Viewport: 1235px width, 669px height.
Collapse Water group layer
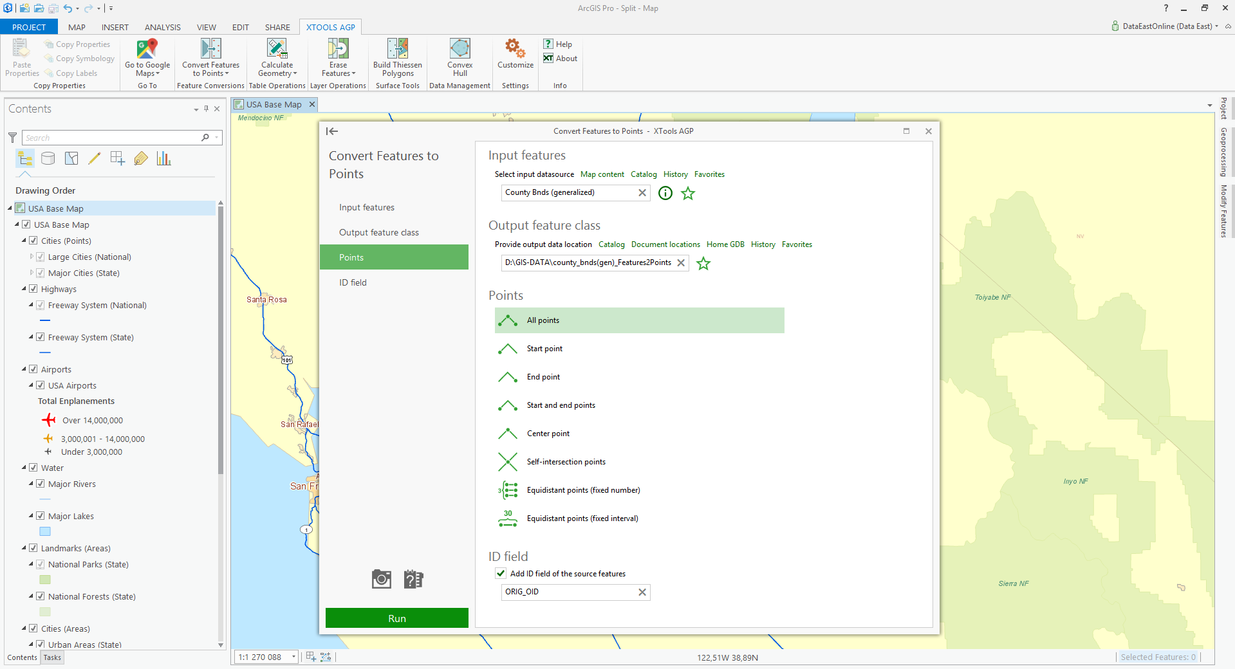(x=24, y=468)
